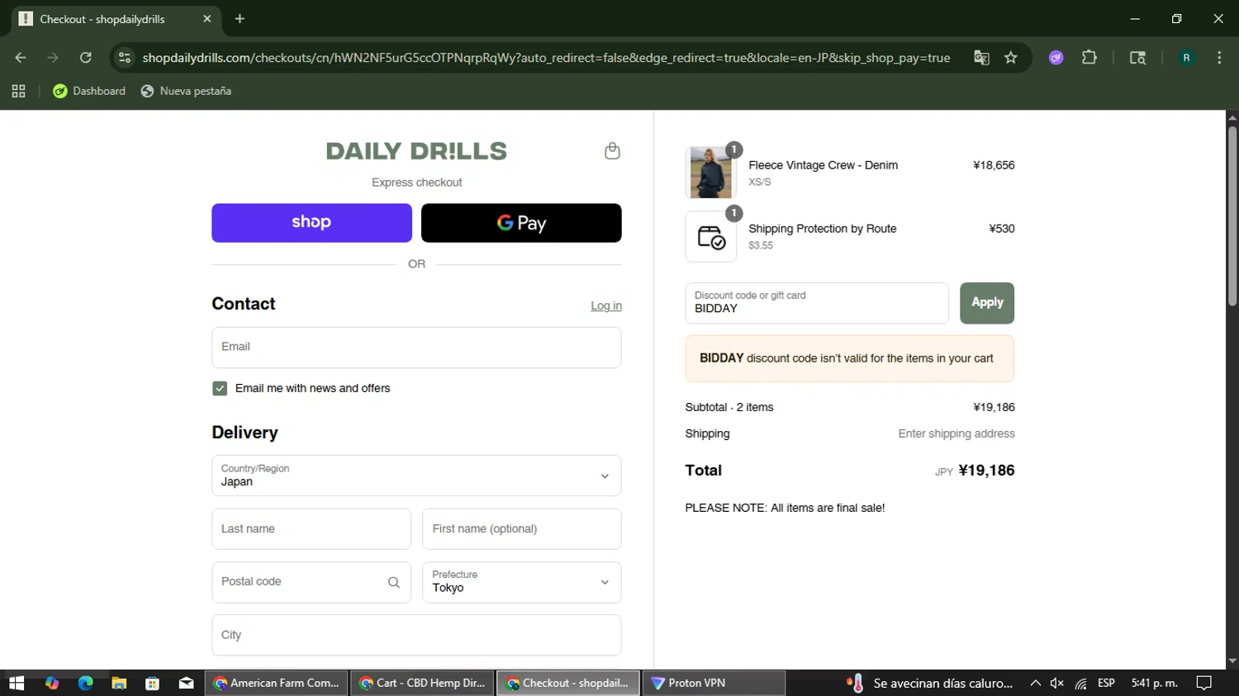
Task: Open the Windows Start menu
Action: (x=17, y=683)
